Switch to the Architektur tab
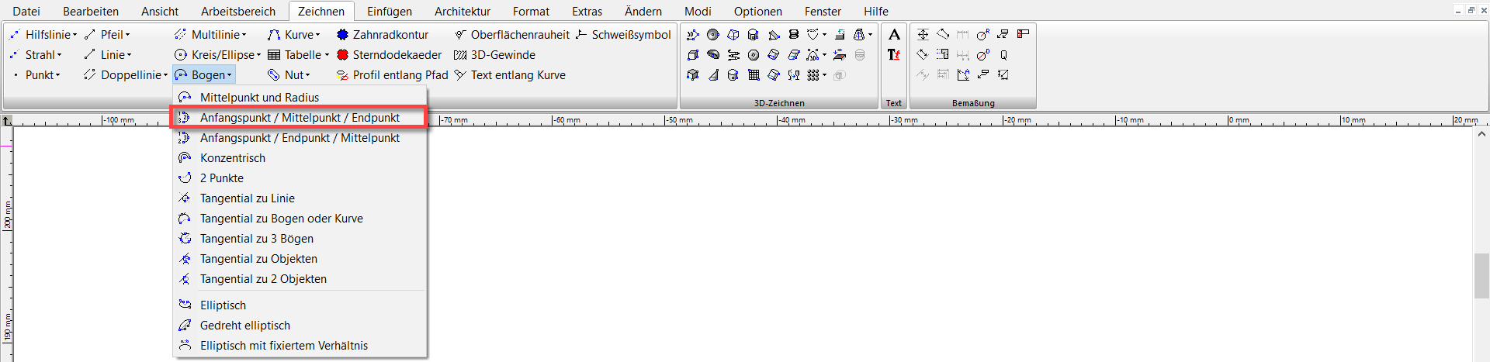This screenshot has width=1490, height=362. click(x=463, y=12)
